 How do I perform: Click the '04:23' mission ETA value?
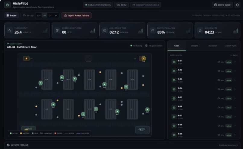pyautogui.click(x=209, y=32)
